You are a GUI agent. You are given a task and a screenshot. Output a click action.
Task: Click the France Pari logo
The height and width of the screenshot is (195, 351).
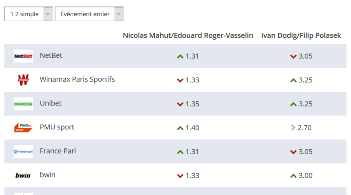pyautogui.click(x=23, y=152)
